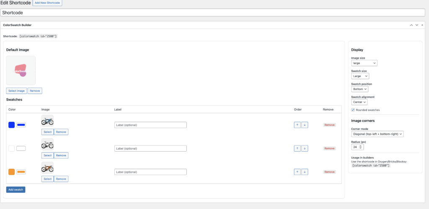The width and height of the screenshot is (429, 209).
Task: Move the orange swatch row down
Action: (305, 172)
